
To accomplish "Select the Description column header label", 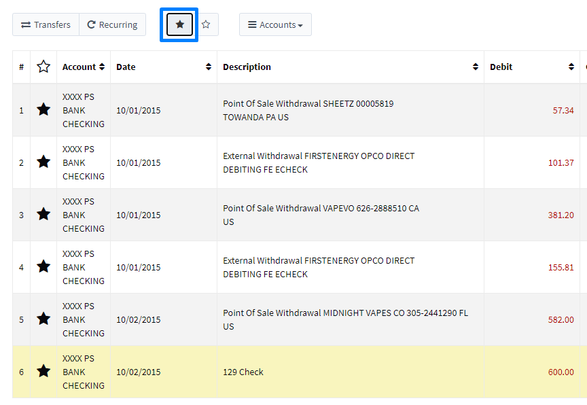I will 247,67.
